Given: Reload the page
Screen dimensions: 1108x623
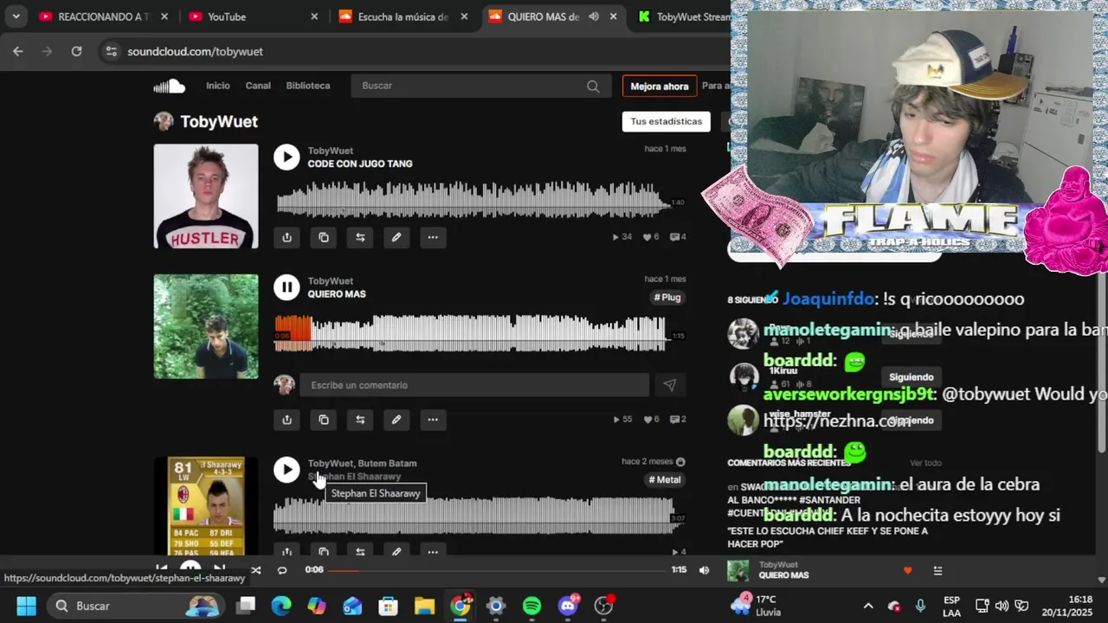Looking at the screenshot, I should pos(76,51).
